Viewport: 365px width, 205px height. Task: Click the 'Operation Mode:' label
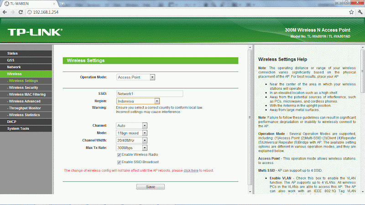(94, 77)
